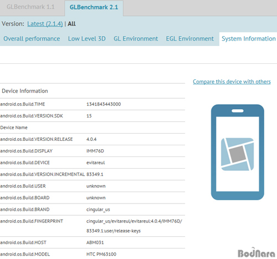Click the android.os.Build.VERSION.RELEASE label

tap(37, 139)
